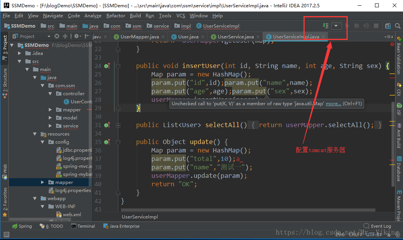The width and height of the screenshot is (403, 240).
Task: Click UserServiceImpl breadcrumb below editor
Action: point(140,217)
